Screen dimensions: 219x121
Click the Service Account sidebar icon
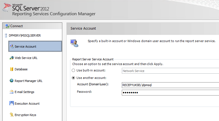coord(12,46)
